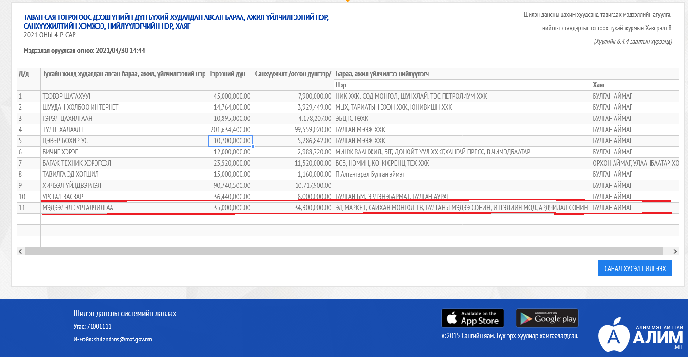The image size is (688, 357).
Task: Click the ТҮЛШ ХАЛААЛТ cell
Action: [125, 130]
